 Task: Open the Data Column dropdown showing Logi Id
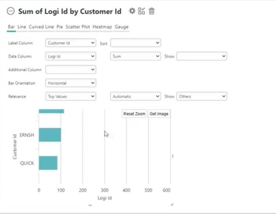[x=71, y=56]
